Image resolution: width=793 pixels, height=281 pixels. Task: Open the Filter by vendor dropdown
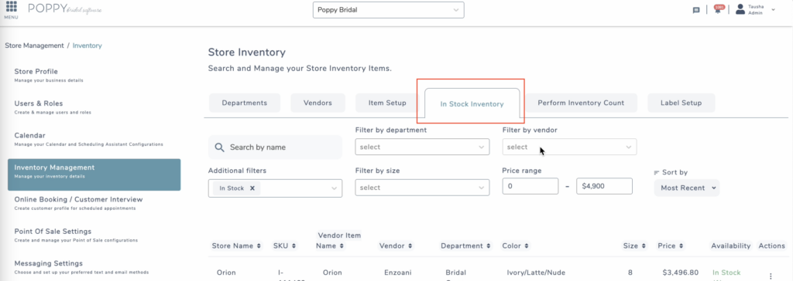[x=569, y=147]
